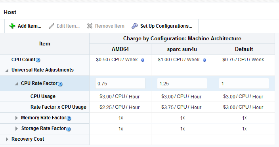The image size is (279, 147).
Task: Select the Universal Rate Adjustments row label
Action: click(42, 70)
